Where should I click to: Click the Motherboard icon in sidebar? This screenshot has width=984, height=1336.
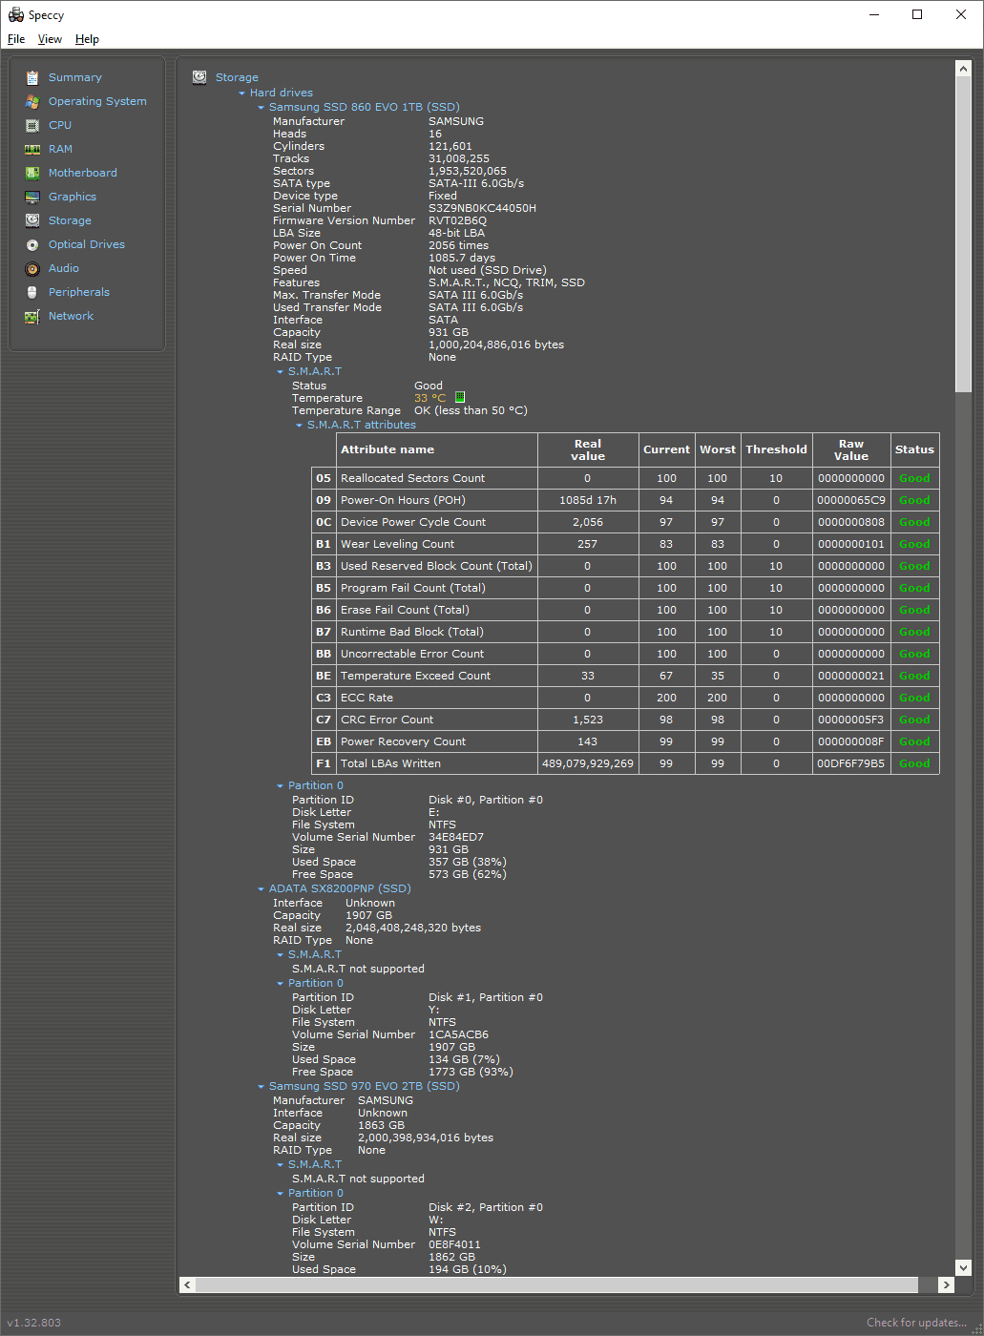[31, 173]
